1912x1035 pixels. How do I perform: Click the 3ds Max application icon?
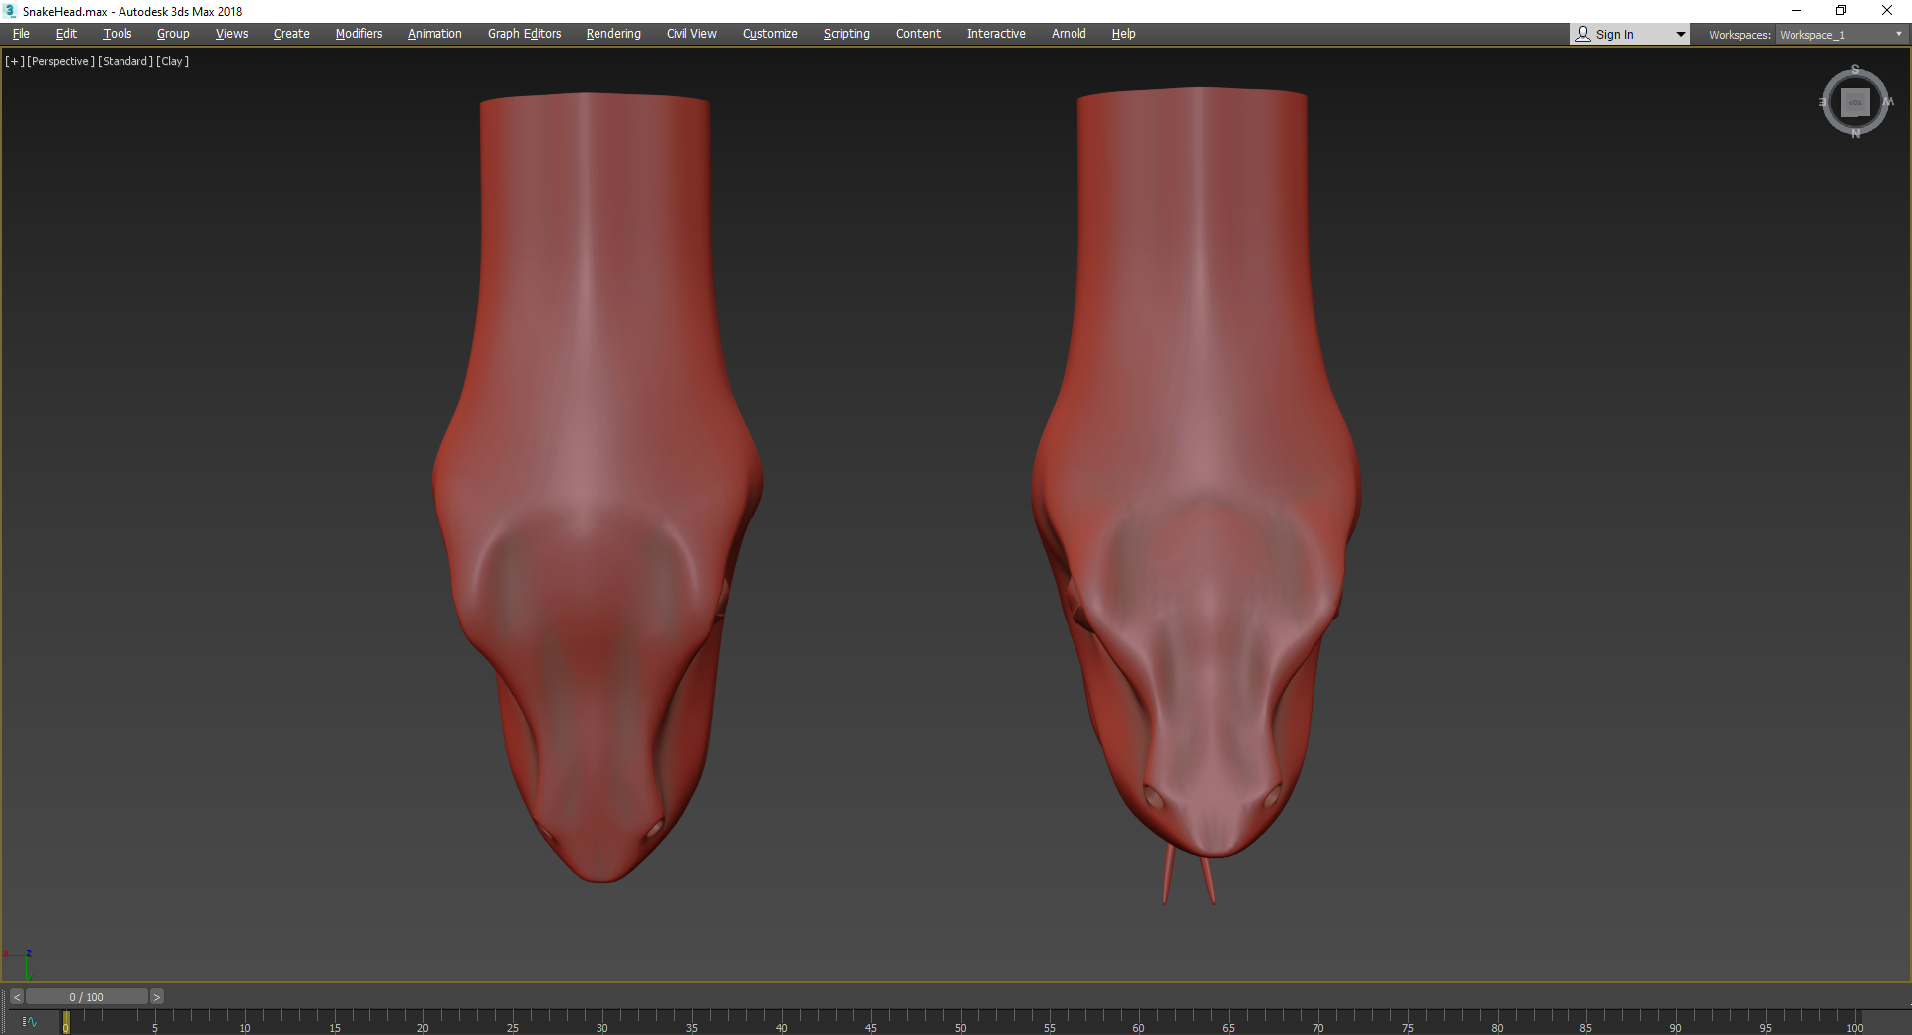pos(11,11)
